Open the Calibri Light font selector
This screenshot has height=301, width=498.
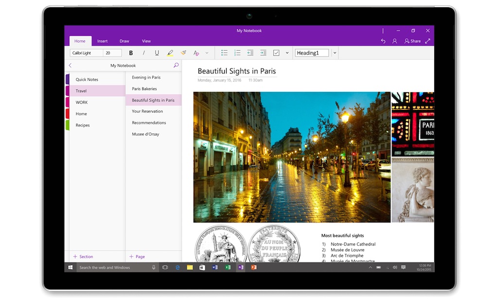point(87,53)
